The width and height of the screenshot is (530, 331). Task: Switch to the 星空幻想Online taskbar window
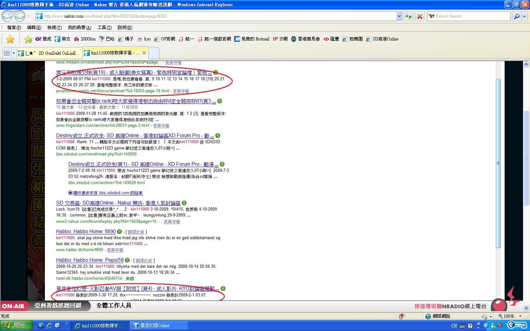[x=159, y=325]
